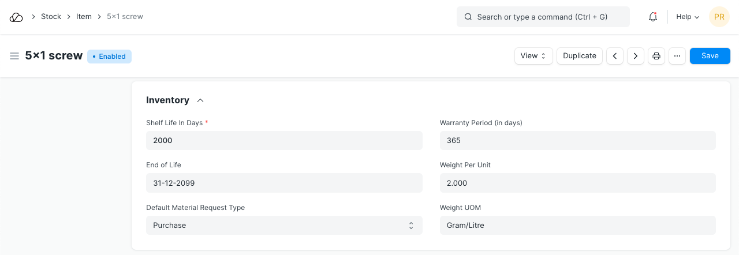Toggle the sidebar hamburger icon

(14, 56)
